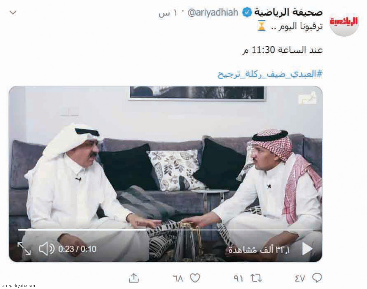The image size is (367, 289).
Task: Open the tweet options chevron menu
Action: pos(13,13)
